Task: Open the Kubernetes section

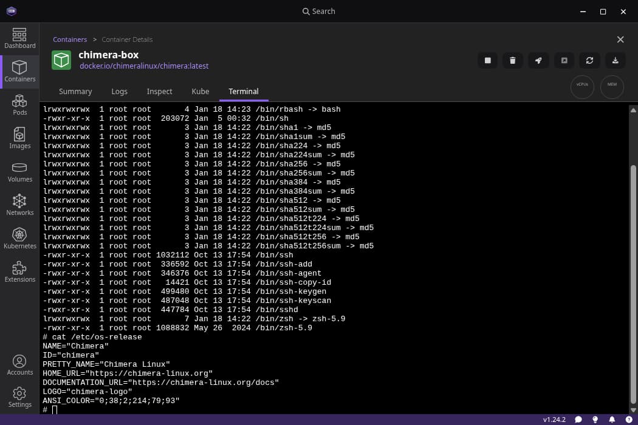Action: point(19,239)
